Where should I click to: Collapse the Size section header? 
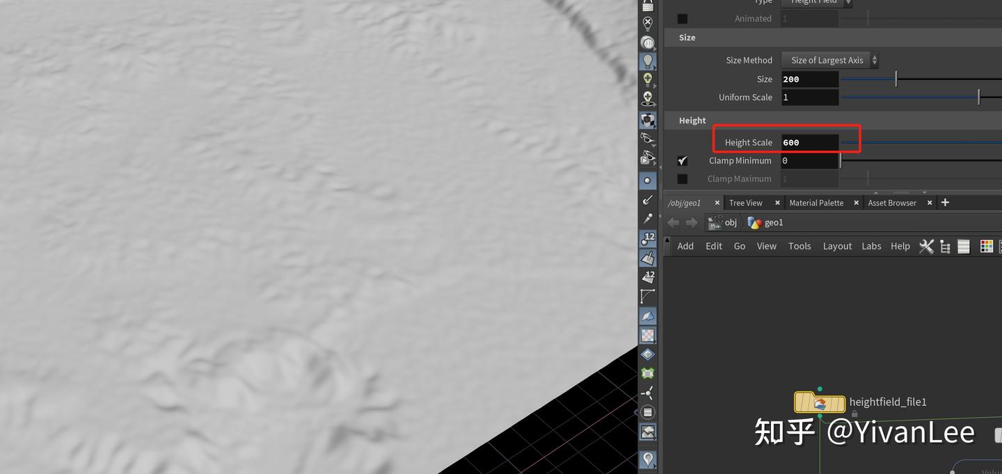(x=687, y=37)
